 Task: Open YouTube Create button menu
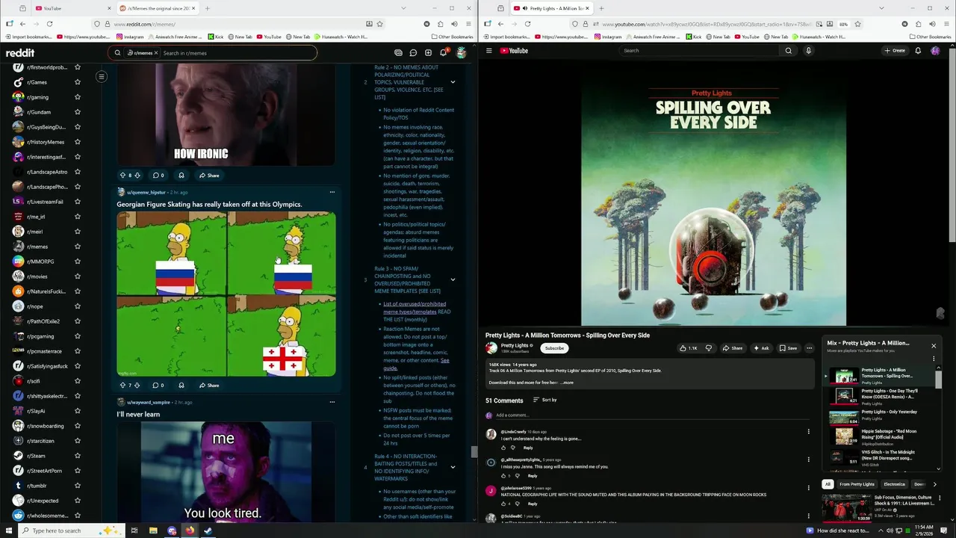pyautogui.click(x=895, y=51)
